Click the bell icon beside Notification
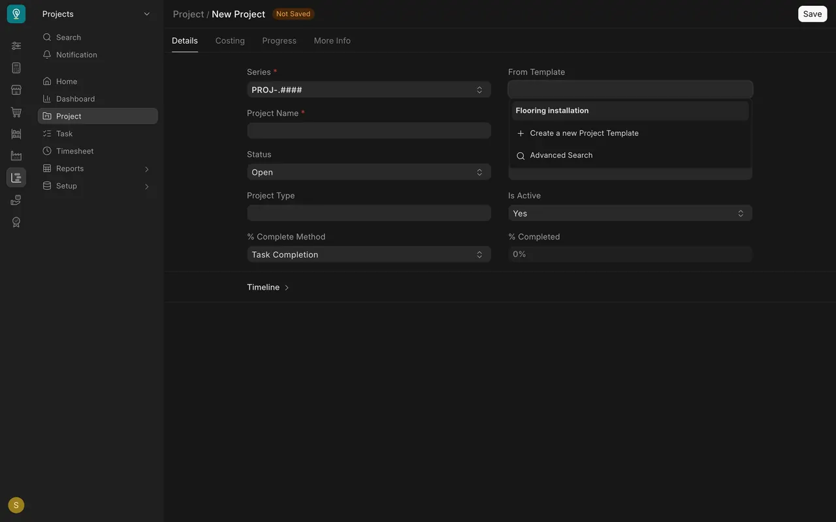836x522 pixels. click(47, 55)
